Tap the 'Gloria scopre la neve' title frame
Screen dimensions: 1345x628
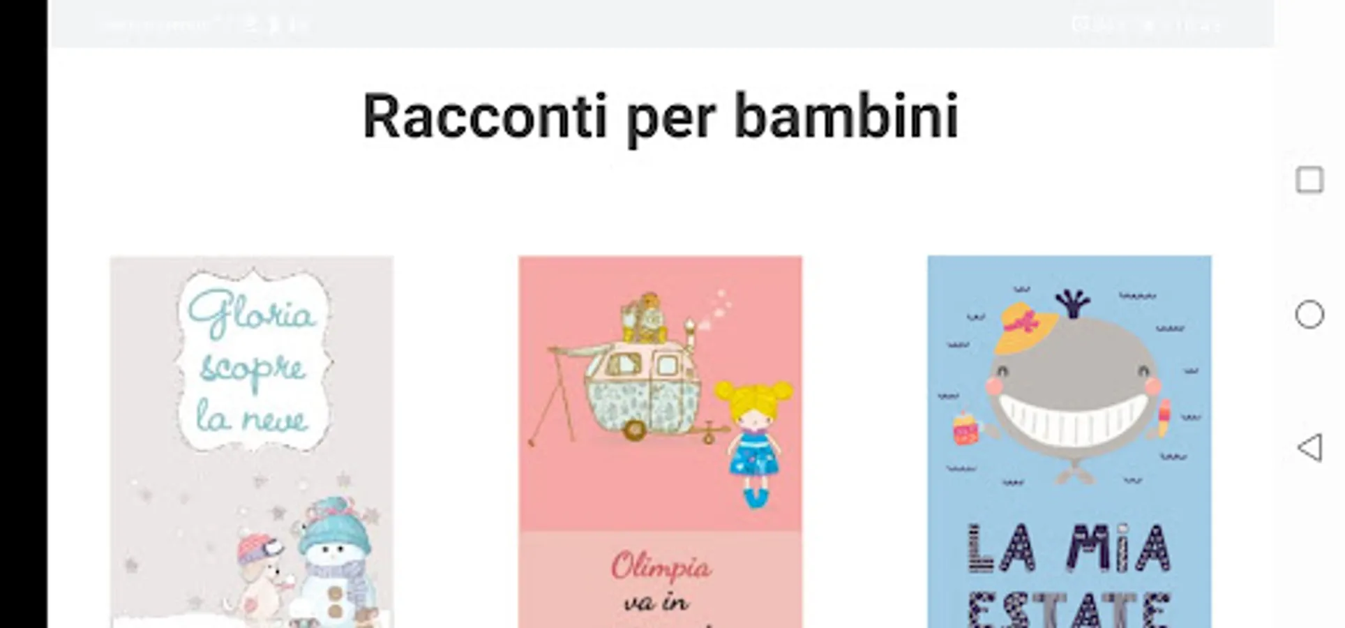252,361
